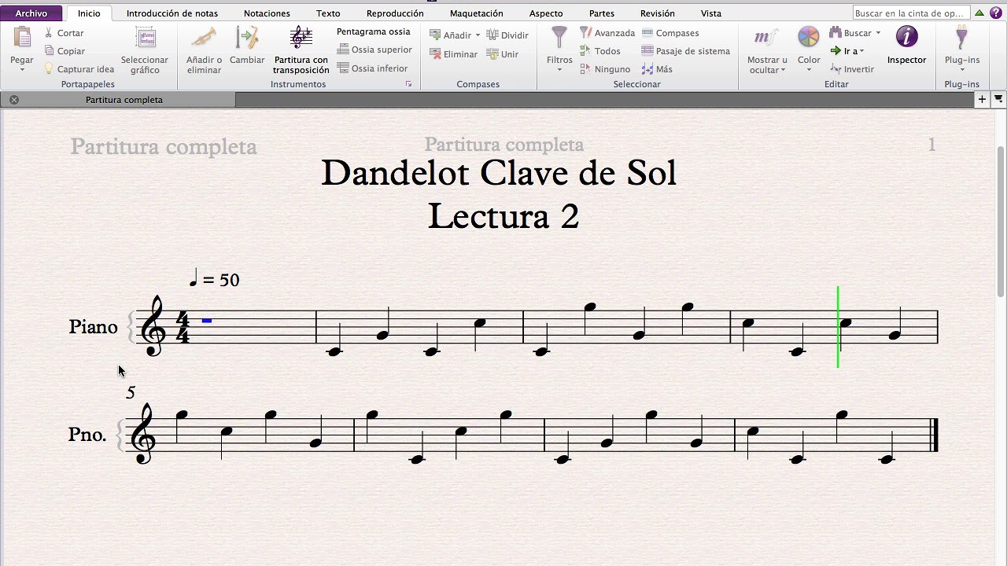Image resolution: width=1007 pixels, height=566 pixels.
Task: Click the Pegar clipboard icon
Action: pos(22,38)
